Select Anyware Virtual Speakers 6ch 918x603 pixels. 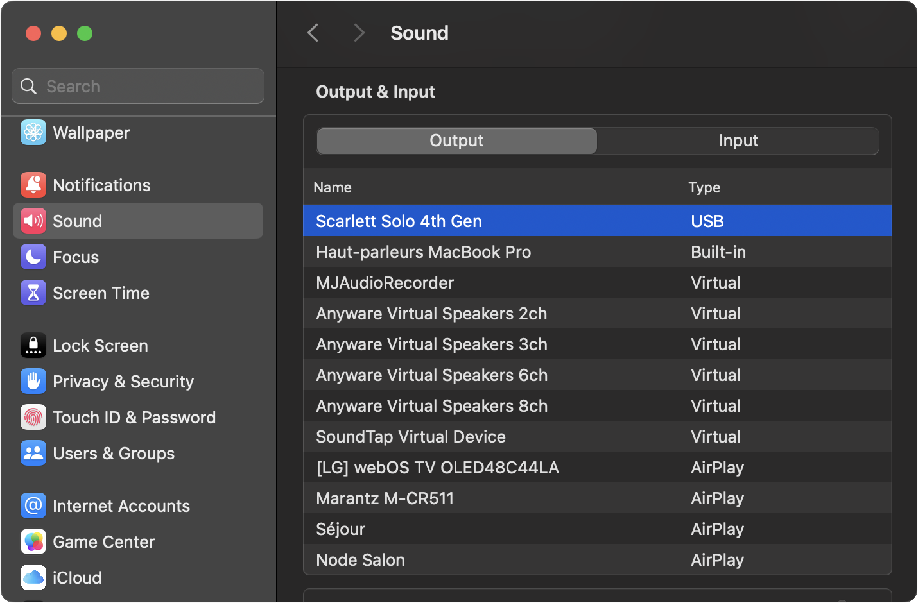pyautogui.click(x=598, y=375)
